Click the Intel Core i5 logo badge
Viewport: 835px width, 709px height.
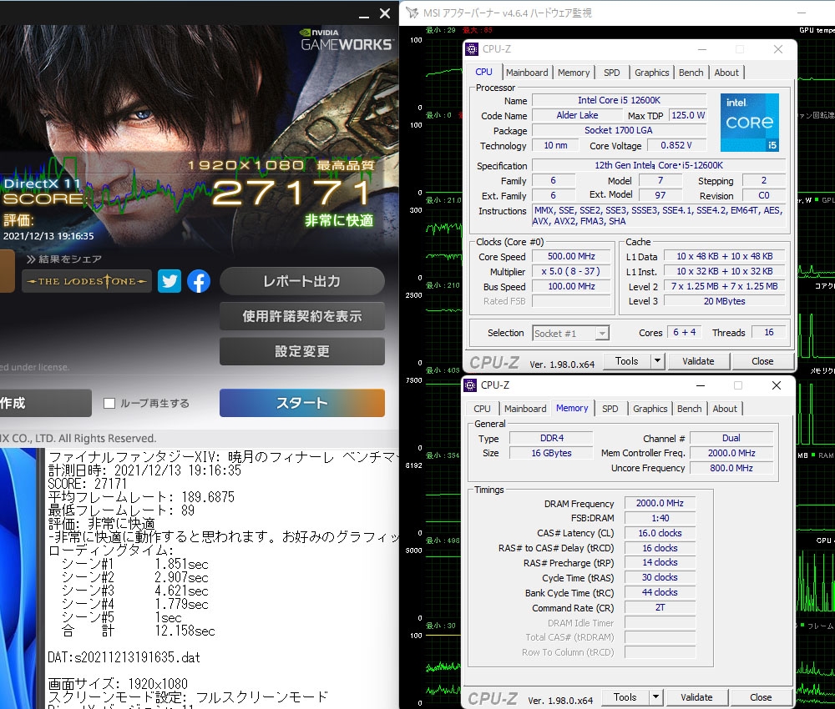click(750, 123)
